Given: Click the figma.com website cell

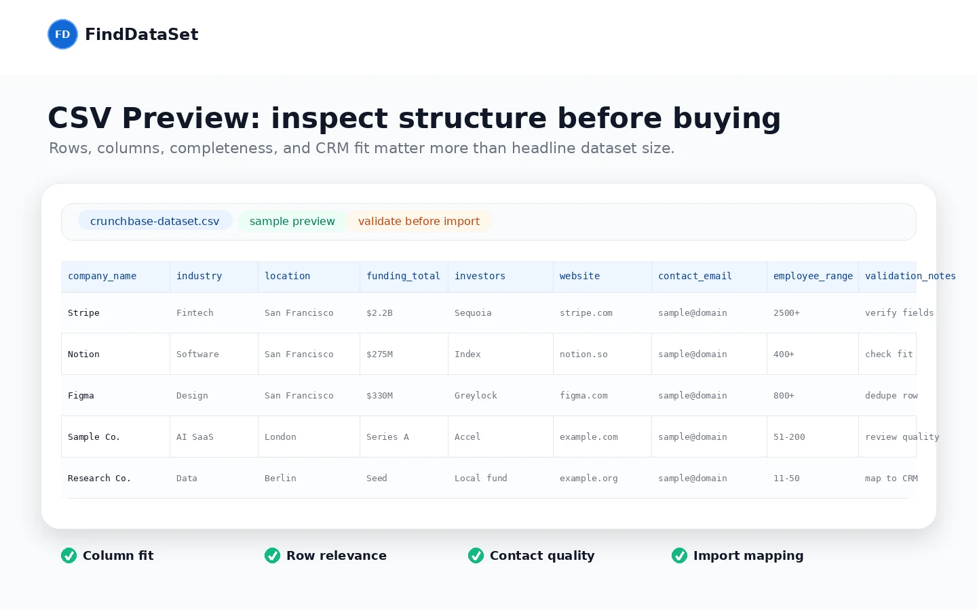Looking at the screenshot, I should click(602, 395).
